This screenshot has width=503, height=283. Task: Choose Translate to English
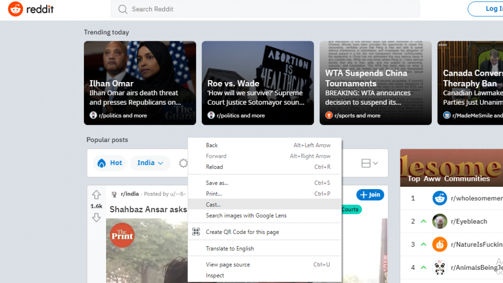tap(265, 248)
